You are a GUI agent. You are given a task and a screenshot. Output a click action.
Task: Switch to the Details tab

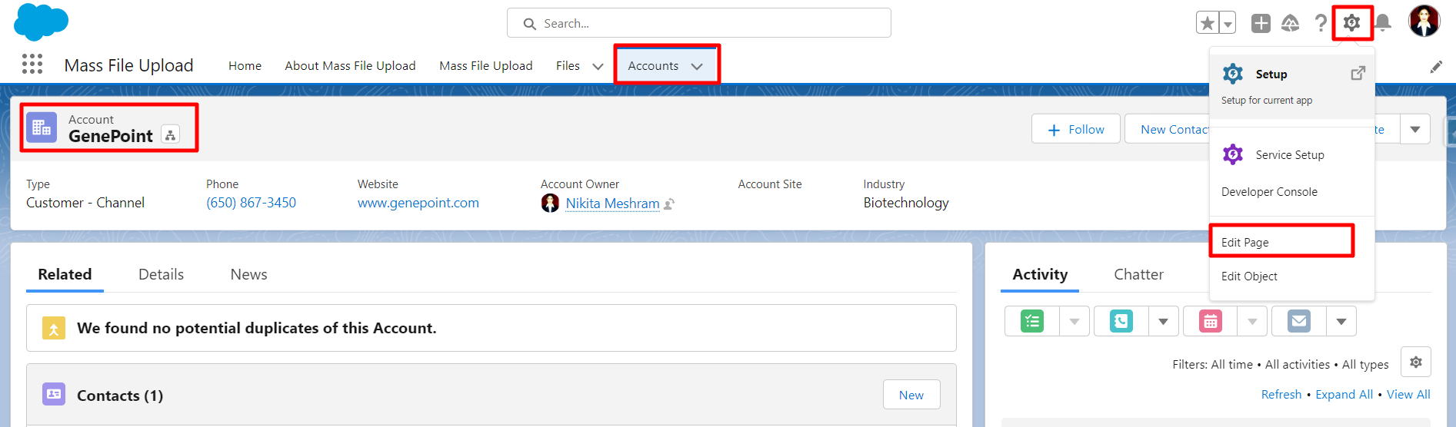pyautogui.click(x=161, y=274)
